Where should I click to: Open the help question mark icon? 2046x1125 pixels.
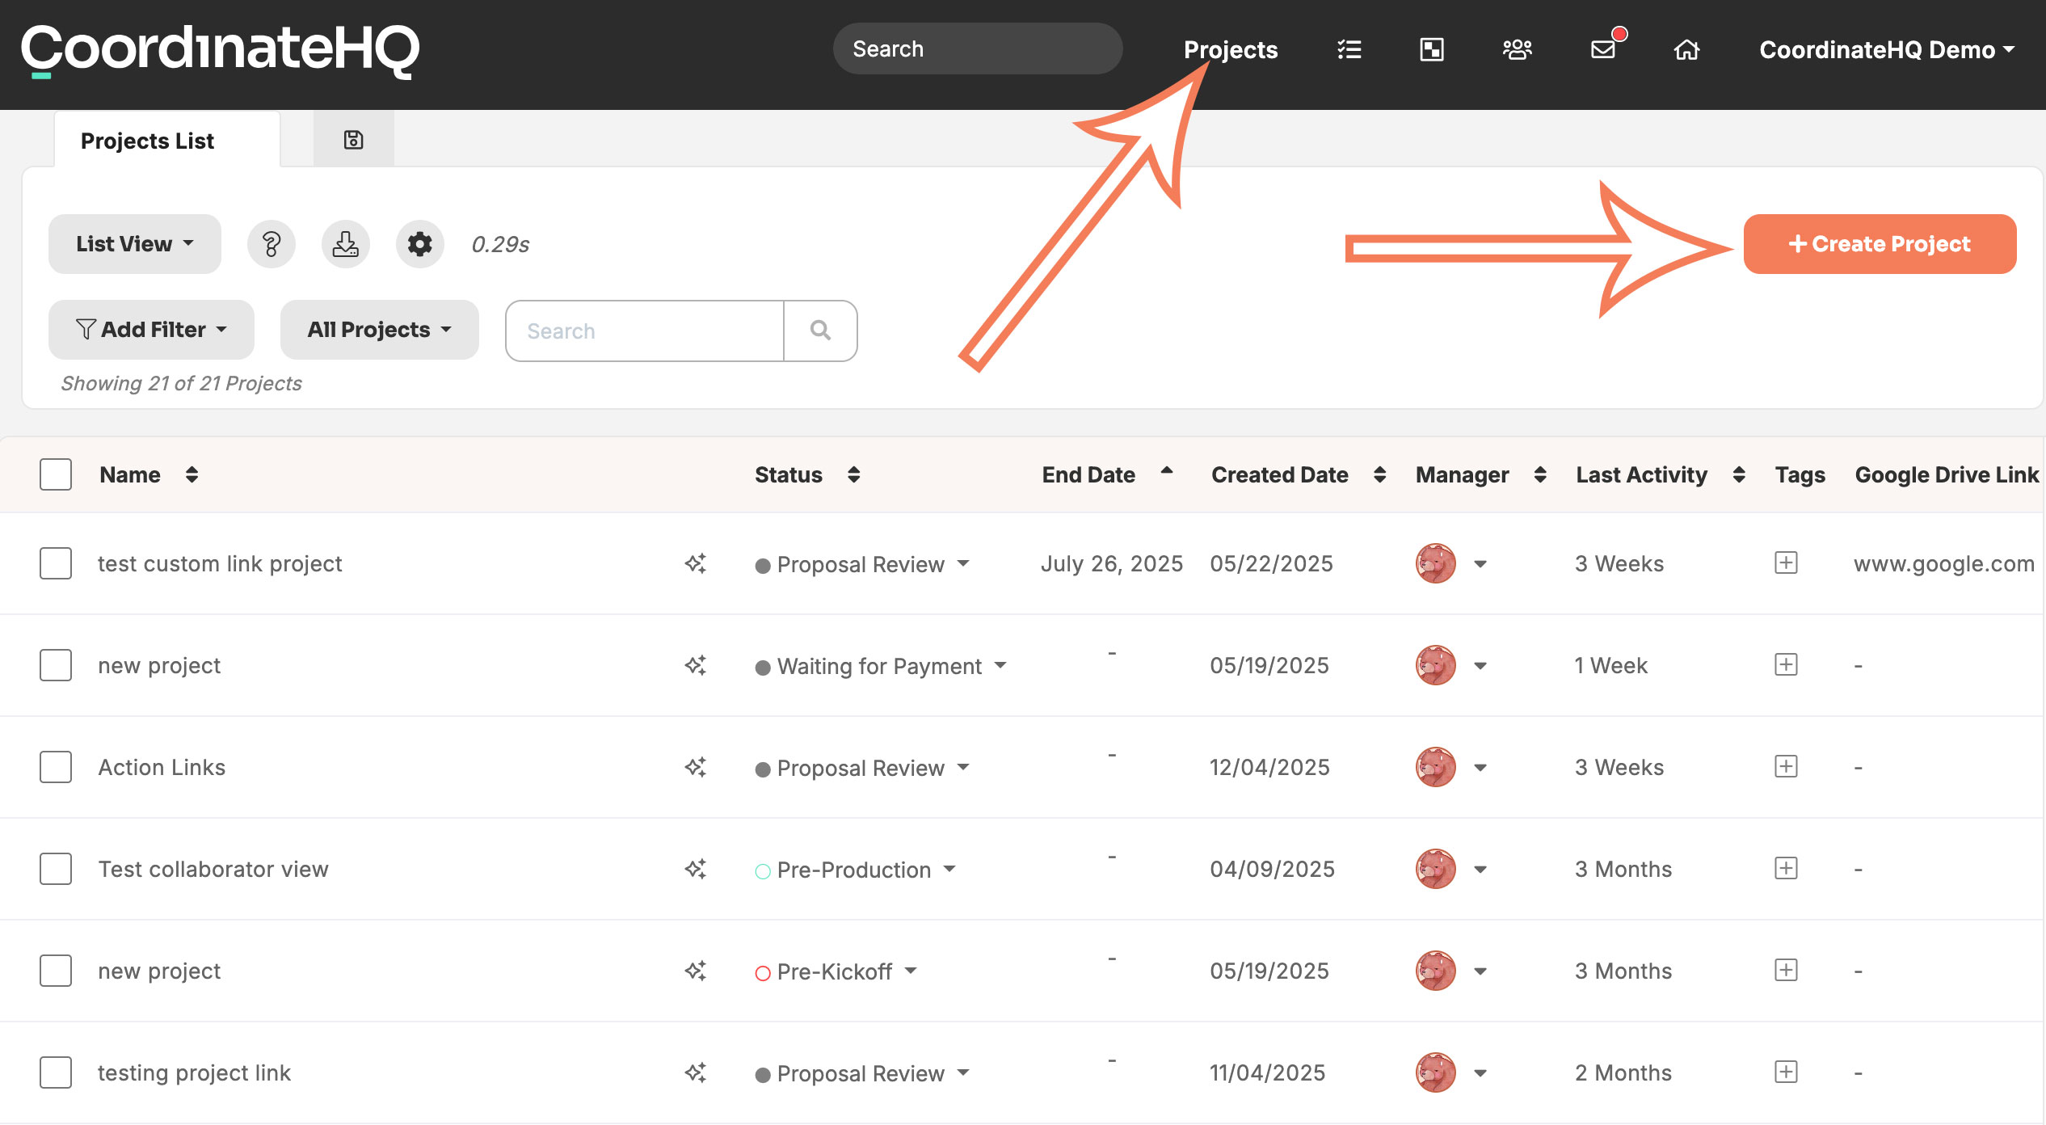click(272, 244)
